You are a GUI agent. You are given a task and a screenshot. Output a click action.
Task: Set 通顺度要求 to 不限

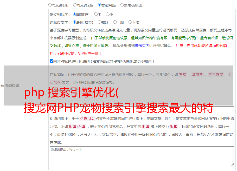130,22
